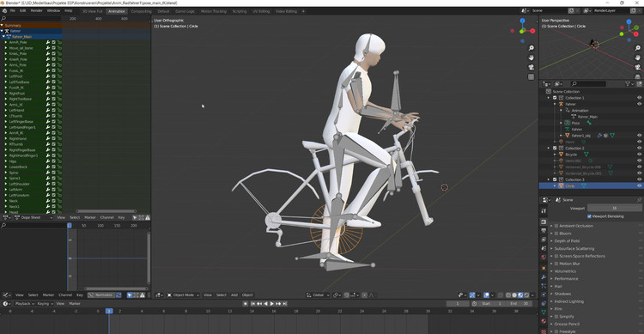This screenshot has width=644, height=334.
Task: Open the Object Mode dropdown
Action: coord(183,295)
